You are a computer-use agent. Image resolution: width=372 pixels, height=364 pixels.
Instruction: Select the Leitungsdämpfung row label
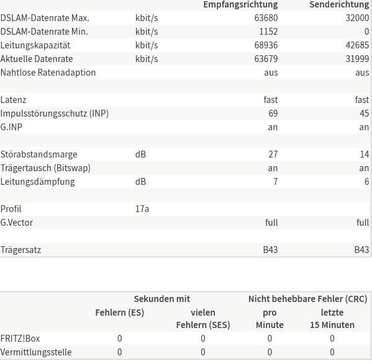(37, 182)
